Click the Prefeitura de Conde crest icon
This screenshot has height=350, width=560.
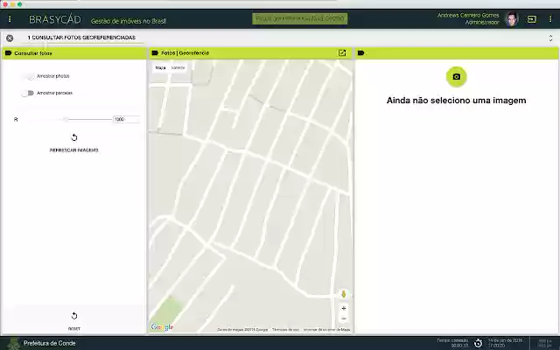14,343
